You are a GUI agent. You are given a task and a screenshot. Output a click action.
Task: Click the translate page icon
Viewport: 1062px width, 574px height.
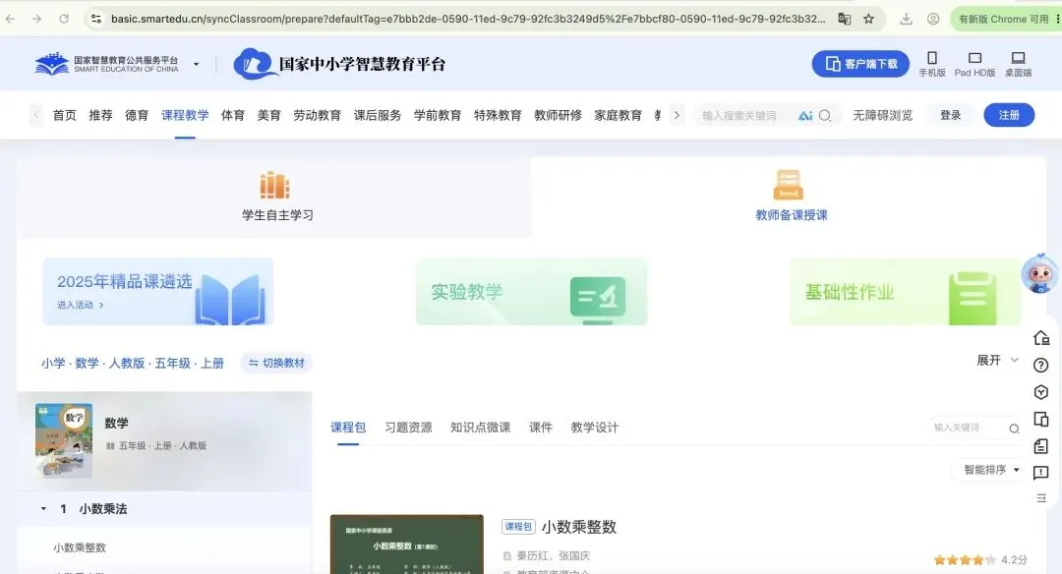(844, 19)
